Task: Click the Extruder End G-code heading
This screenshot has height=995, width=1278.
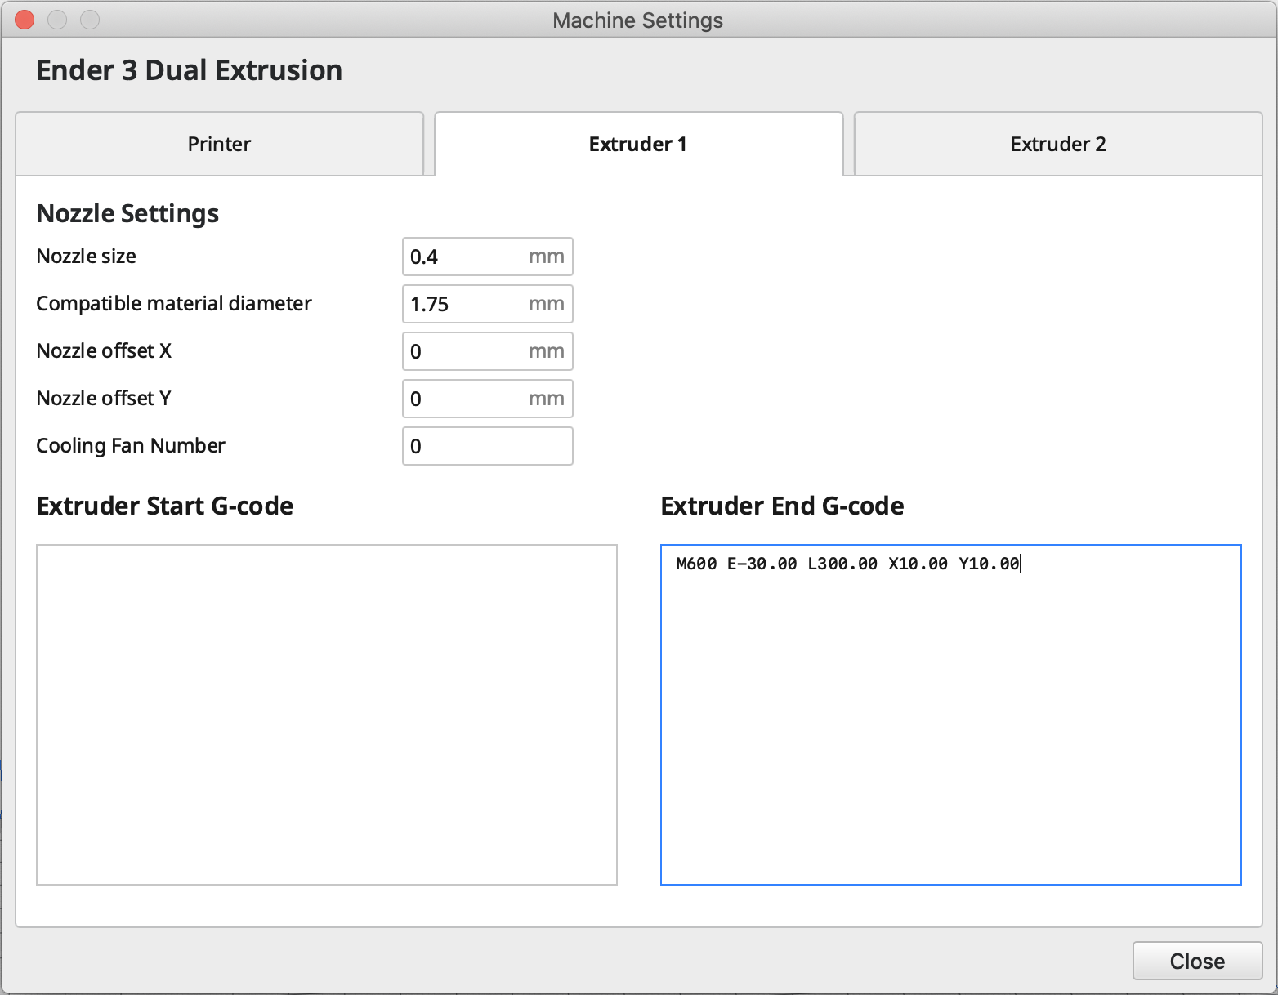Action: point(782,506)
